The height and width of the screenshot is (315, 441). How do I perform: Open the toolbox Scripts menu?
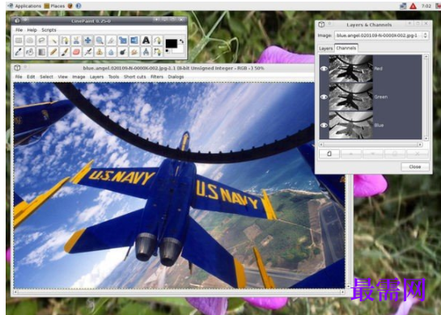click(x=49, y=30)
